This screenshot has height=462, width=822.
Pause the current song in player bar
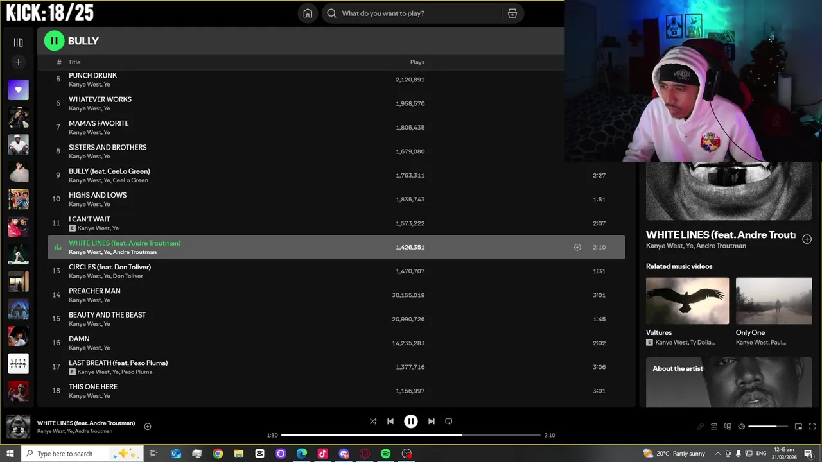(411, 422)
